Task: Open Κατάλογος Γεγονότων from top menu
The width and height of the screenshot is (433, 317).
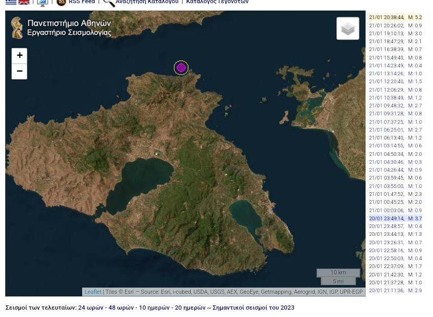Action: point(217,2)
